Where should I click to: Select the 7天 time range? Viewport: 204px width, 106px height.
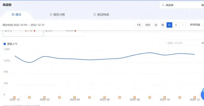pos(139,25)
